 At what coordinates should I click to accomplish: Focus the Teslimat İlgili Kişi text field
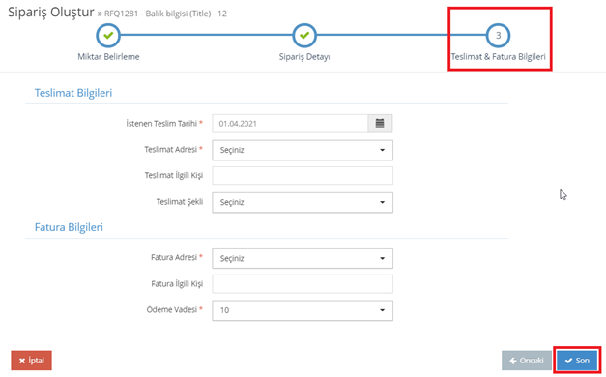303,176
